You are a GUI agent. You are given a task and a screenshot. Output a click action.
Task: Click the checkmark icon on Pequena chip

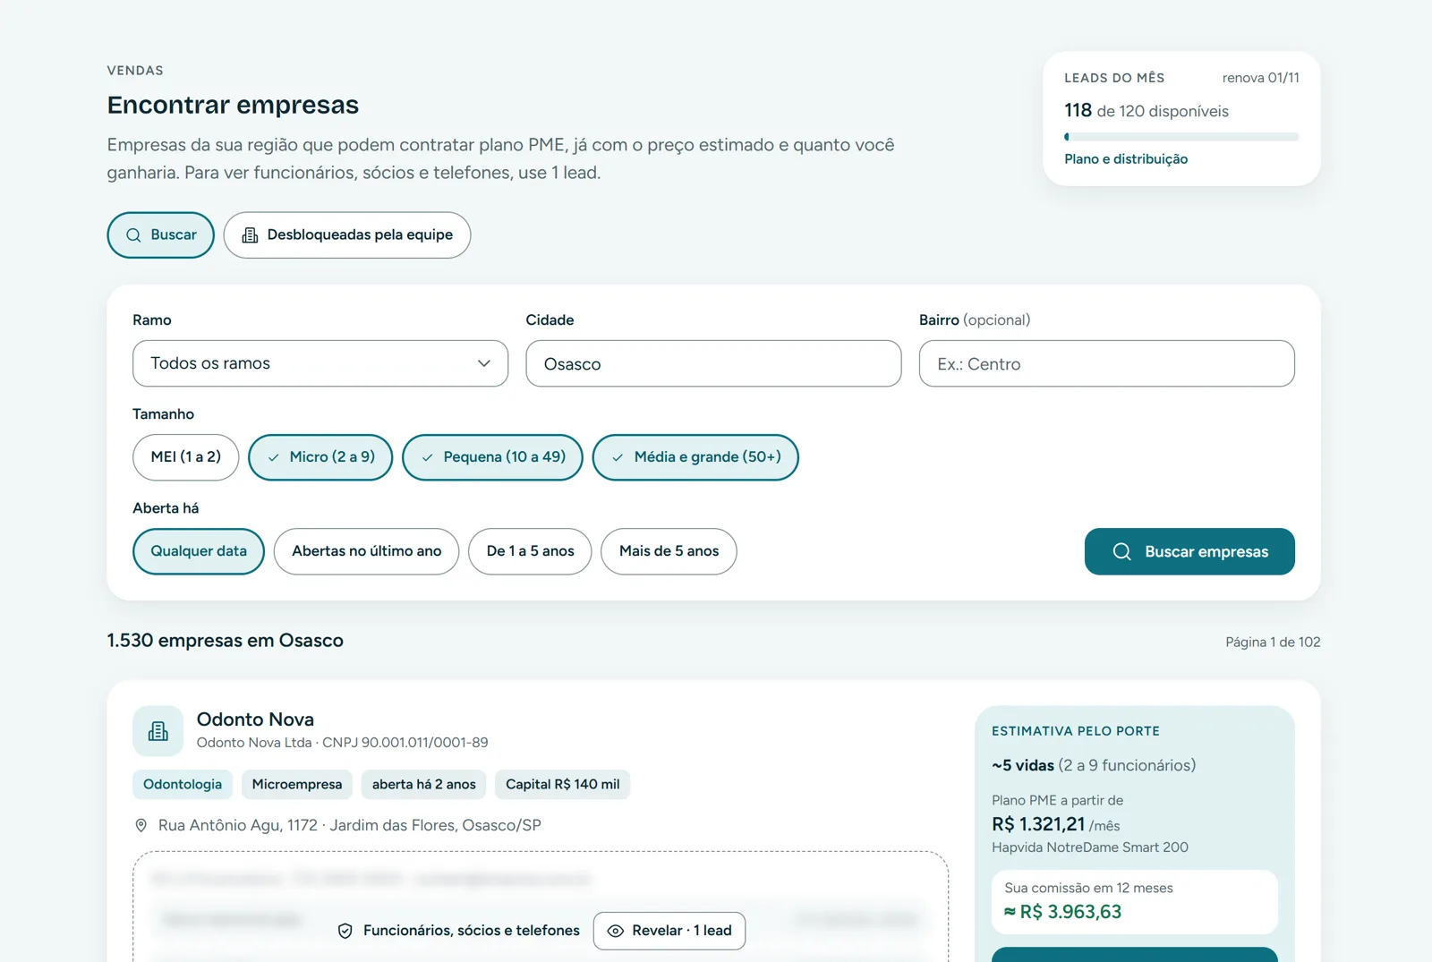click(x=427, y=457)
